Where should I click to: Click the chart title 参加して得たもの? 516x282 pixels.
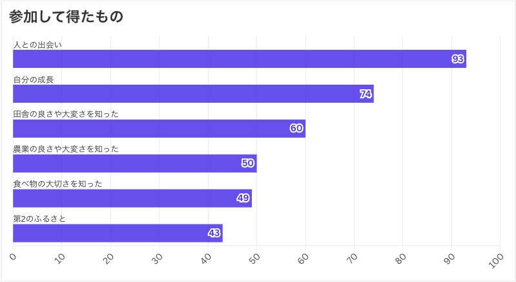coord(66,17)
